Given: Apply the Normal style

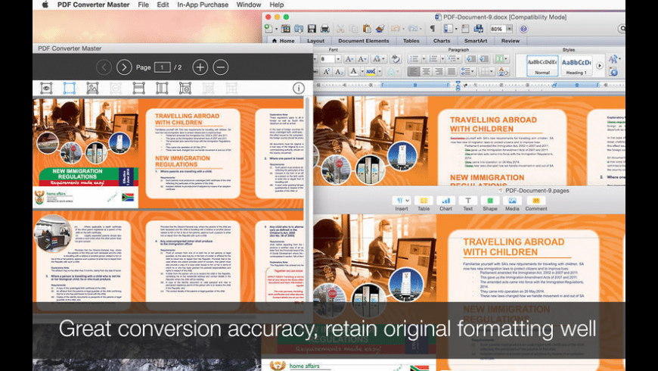Looking at the screenshot, I should [542, 66].
